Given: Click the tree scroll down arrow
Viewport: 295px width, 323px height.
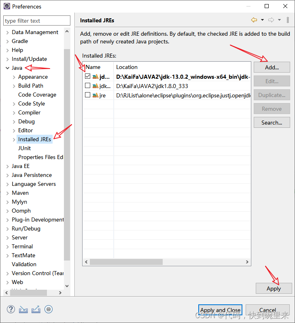Looking at the screenshot, I should 67,286.
